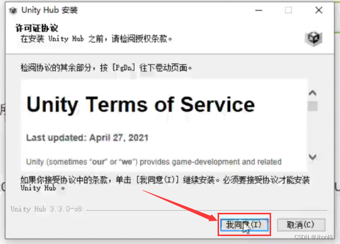
Task: Click the paragraph starting 'Unity (sometimes'
Action: coord(154,162)
